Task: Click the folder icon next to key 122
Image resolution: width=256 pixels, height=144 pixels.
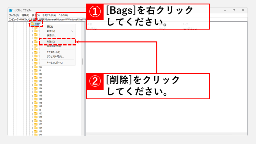Action: pyautogui.click(x=36, y=121)
